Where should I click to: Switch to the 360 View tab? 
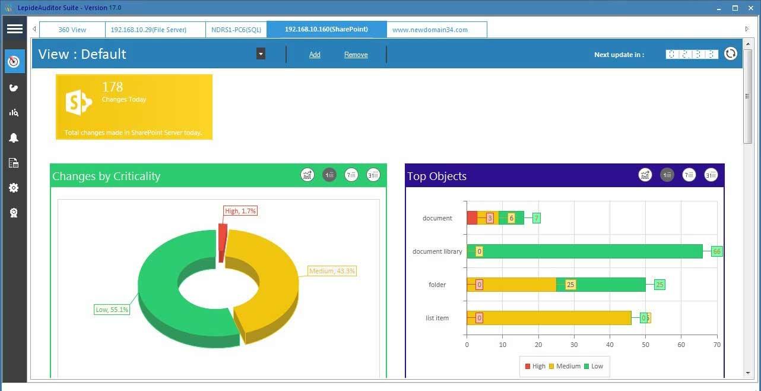(71, 29)
